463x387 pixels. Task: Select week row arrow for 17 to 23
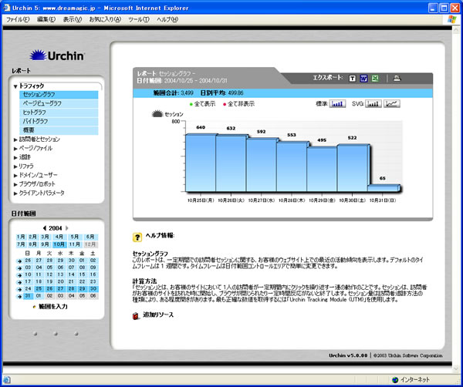[19, 282]
